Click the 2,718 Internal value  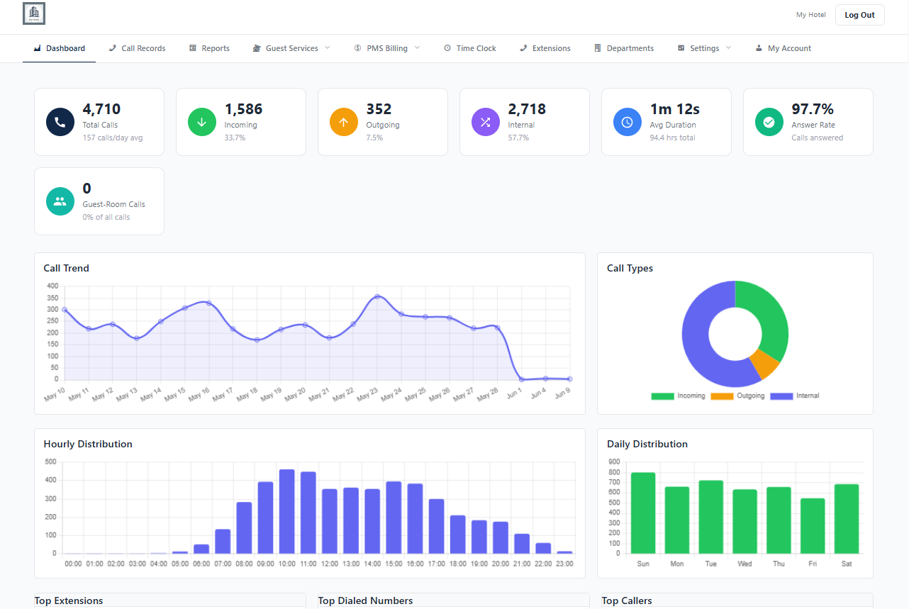(x=527, y=109)
